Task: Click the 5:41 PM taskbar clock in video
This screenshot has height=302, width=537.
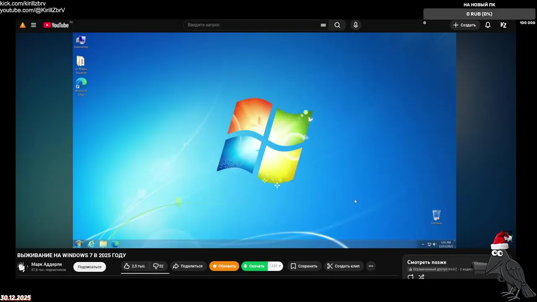Action: pos(446,244)
